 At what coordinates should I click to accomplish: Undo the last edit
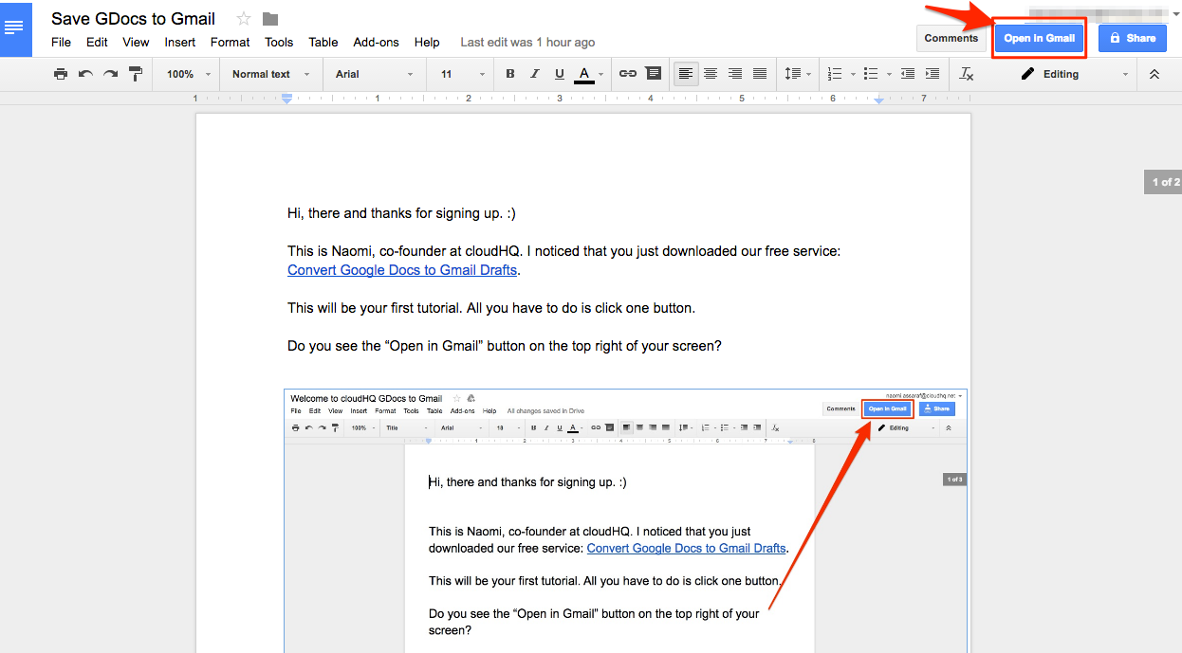pyautogui.click(x=85, y=73)
